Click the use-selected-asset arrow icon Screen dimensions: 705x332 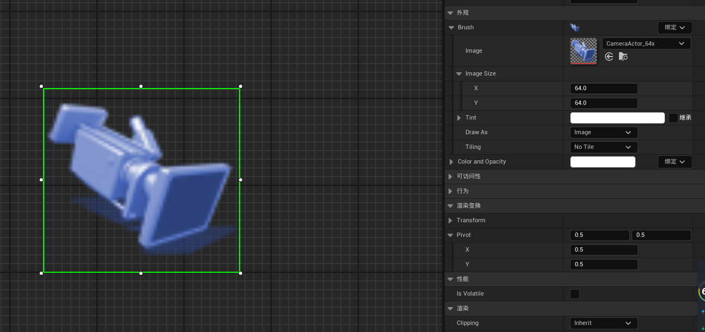point(609,57)
